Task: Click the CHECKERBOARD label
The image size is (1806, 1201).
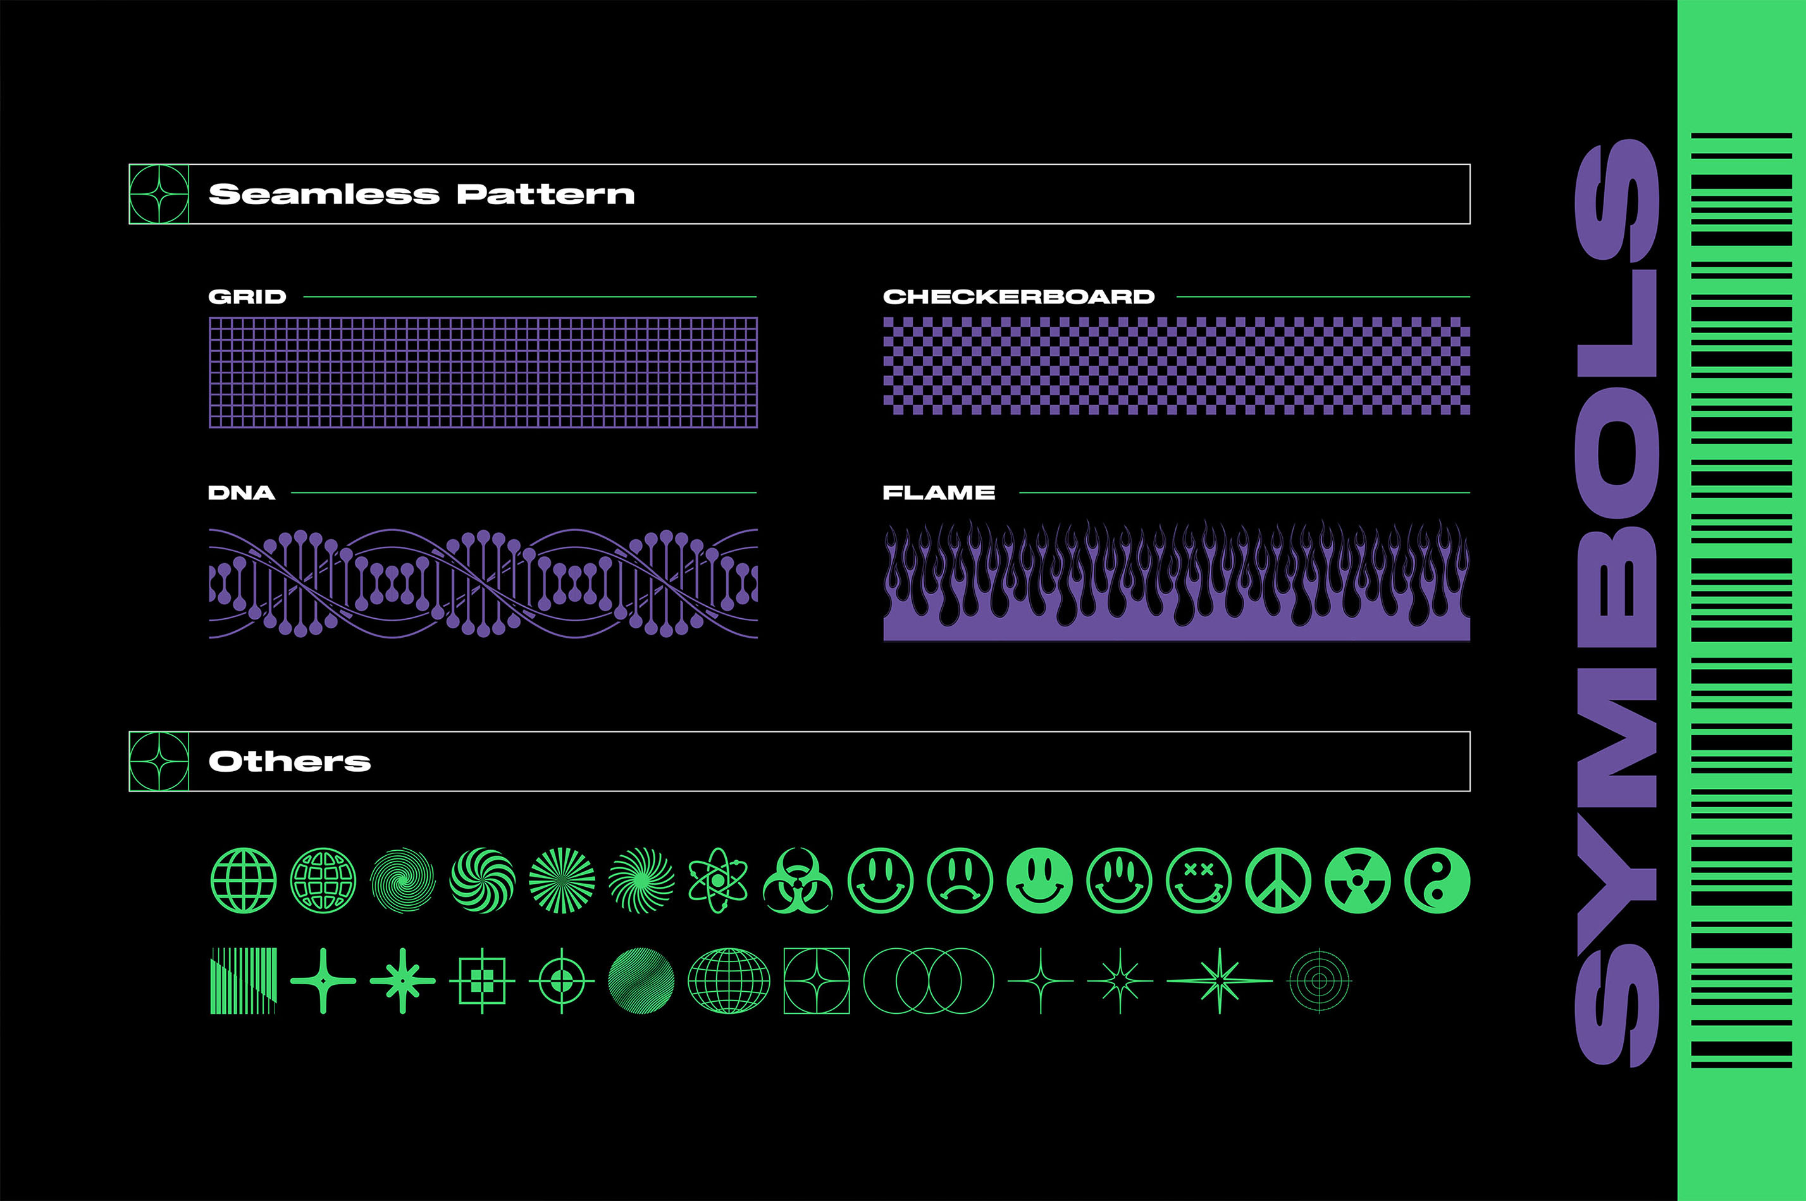Action: coord(1018,296)
